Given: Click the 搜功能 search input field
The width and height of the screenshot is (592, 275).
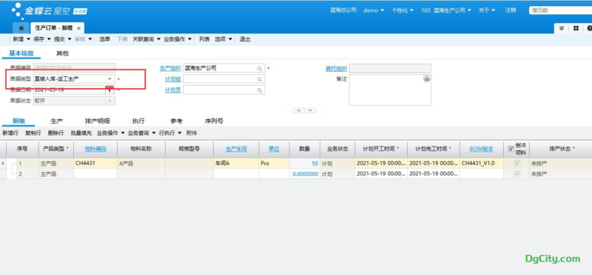Looking at the screenshot, I should tap(560, 10).
